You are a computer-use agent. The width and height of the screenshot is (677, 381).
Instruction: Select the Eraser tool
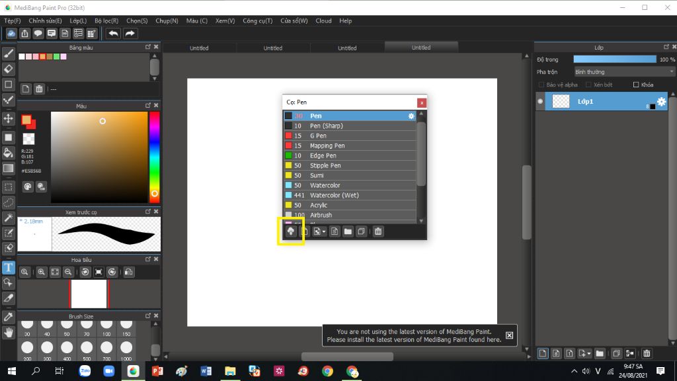pyautogui.click(x=8, y=69)
